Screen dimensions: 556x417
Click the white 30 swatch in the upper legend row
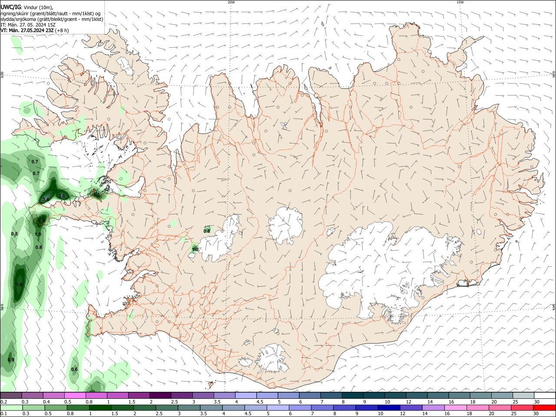pos(545,395)
